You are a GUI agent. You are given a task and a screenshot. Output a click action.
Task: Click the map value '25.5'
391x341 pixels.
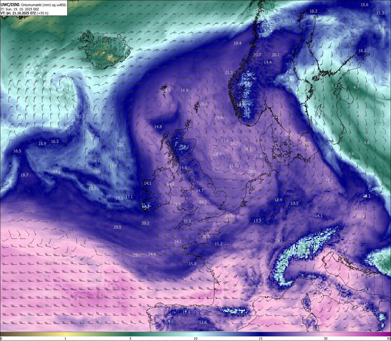pos(206,236)
